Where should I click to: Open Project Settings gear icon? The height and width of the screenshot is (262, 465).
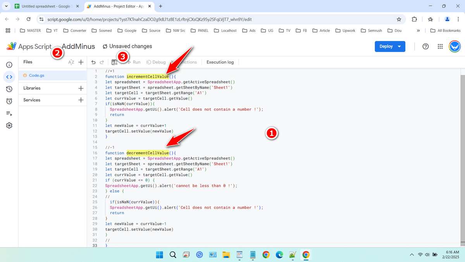9,125
